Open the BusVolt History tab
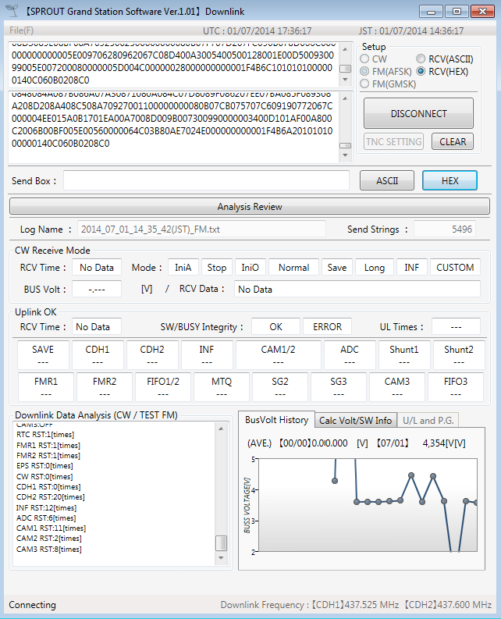 [x=276, y=420]
